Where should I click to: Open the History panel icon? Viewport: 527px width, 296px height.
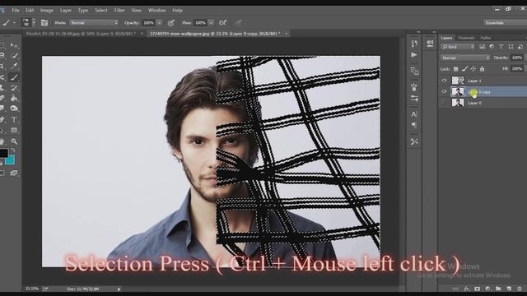414,44
